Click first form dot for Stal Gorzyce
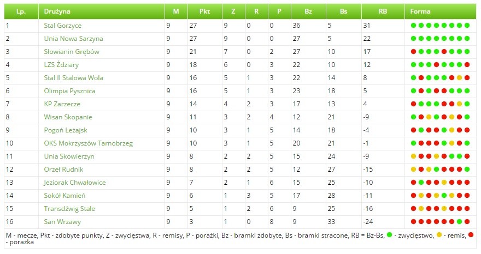Image resolution: width=481 pixels, height=254 pixels. [x=414, y=26]
